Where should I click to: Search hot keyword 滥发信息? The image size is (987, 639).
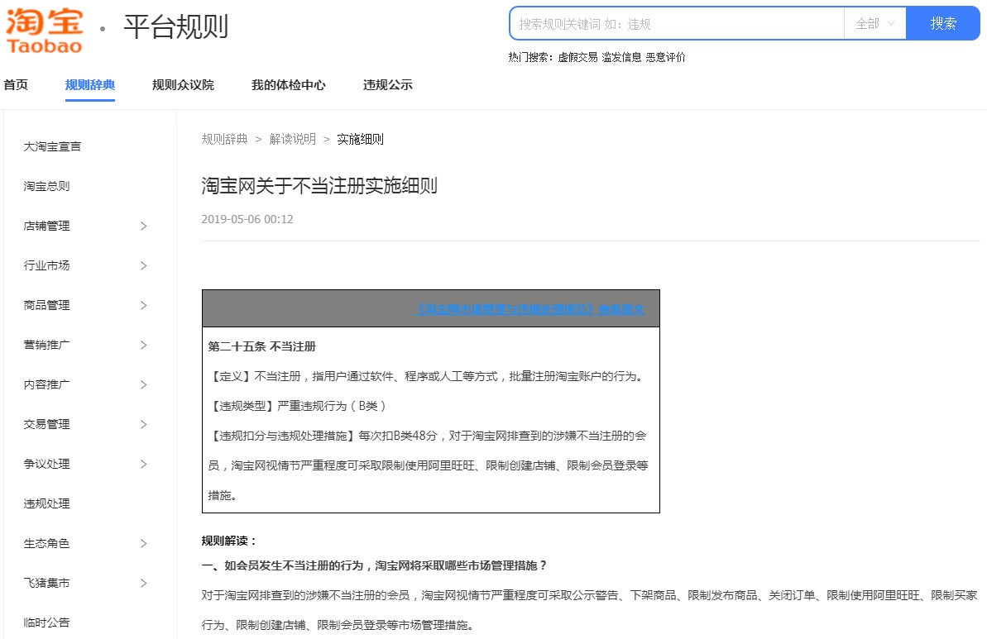point(621,57)
